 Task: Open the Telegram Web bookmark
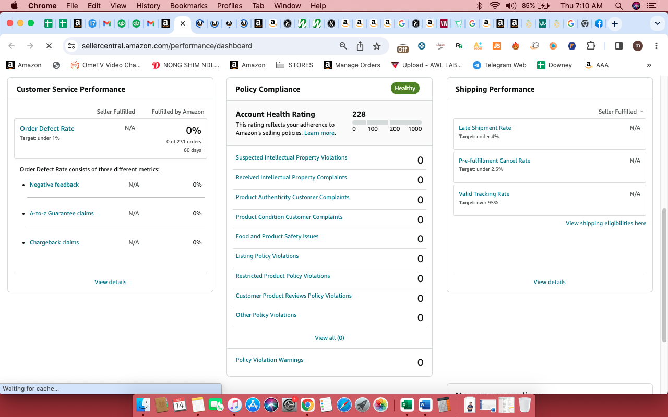point(499,65)
